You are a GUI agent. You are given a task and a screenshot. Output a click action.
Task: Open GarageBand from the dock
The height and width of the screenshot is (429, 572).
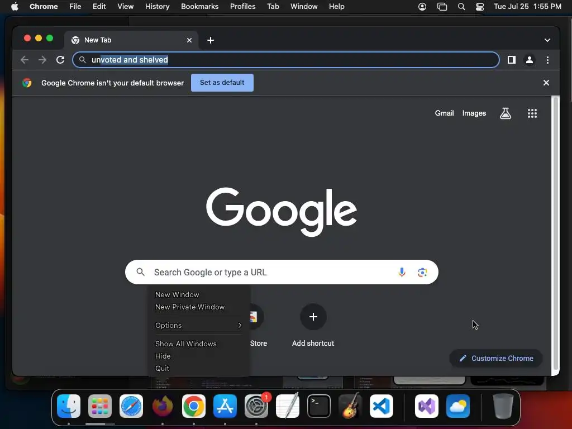[350, 406]
